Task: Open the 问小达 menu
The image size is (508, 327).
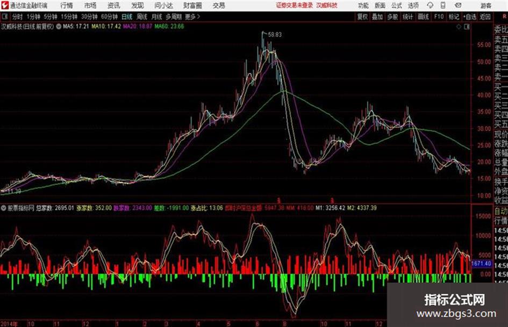Action: (163, 5)
